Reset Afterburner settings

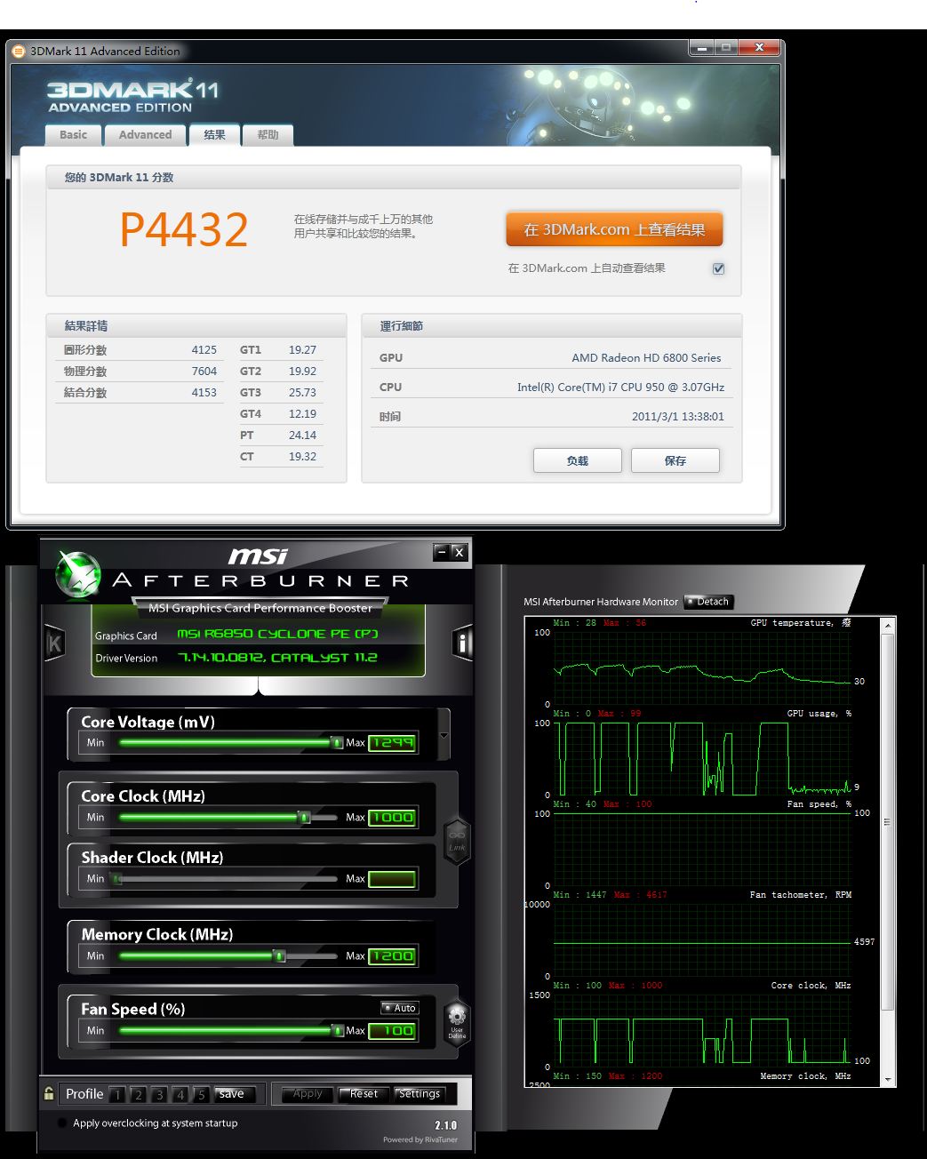[x=364, y=1094]
